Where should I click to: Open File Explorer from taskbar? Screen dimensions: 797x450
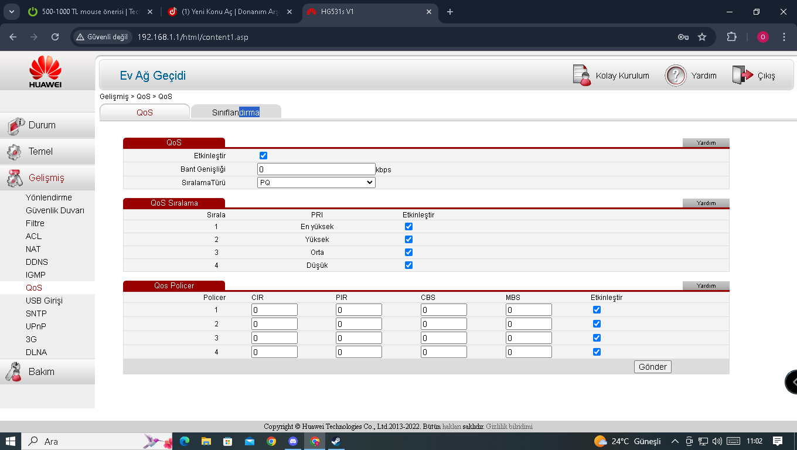pyautogui.click(x=206, y=441)
